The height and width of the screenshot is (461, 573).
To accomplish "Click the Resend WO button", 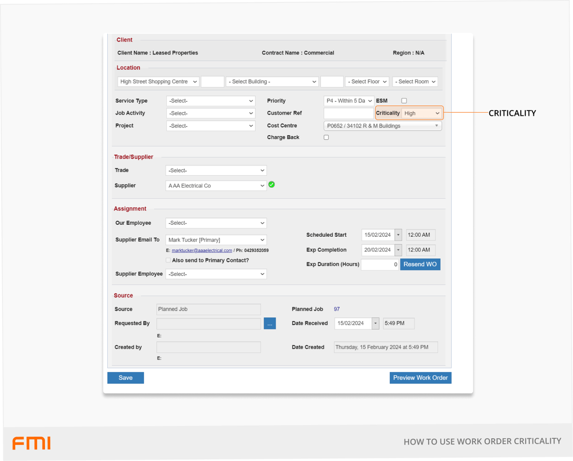I will pos(420,264).
